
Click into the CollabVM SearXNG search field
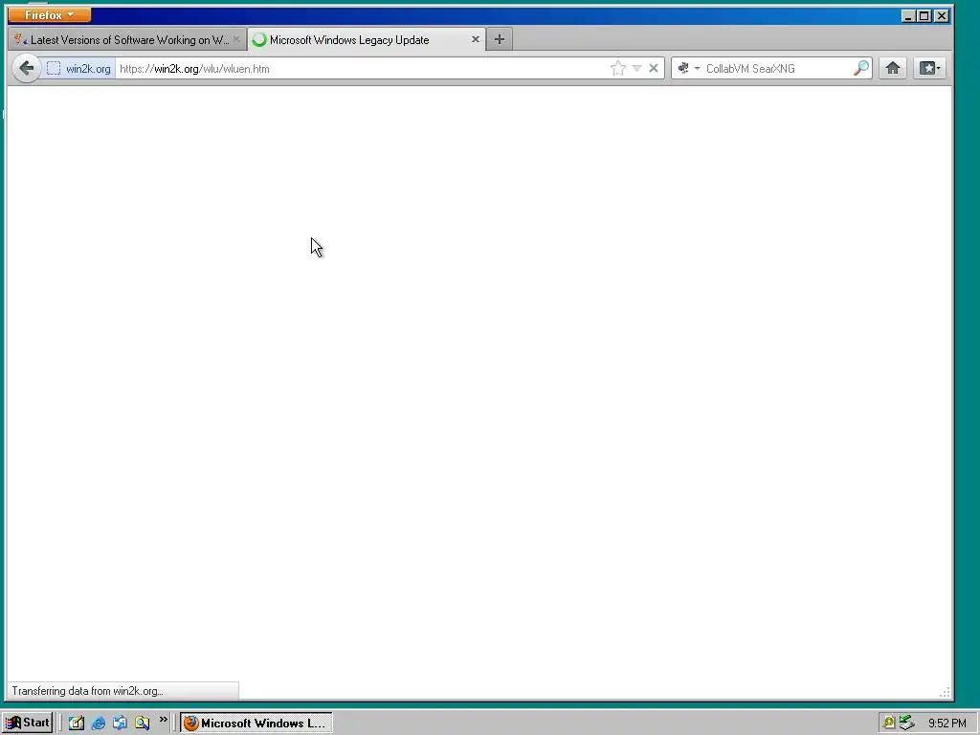(x=777, y=69)
